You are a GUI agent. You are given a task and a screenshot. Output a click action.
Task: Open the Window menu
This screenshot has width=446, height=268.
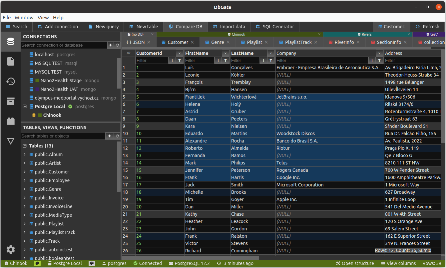coord(24,18)
